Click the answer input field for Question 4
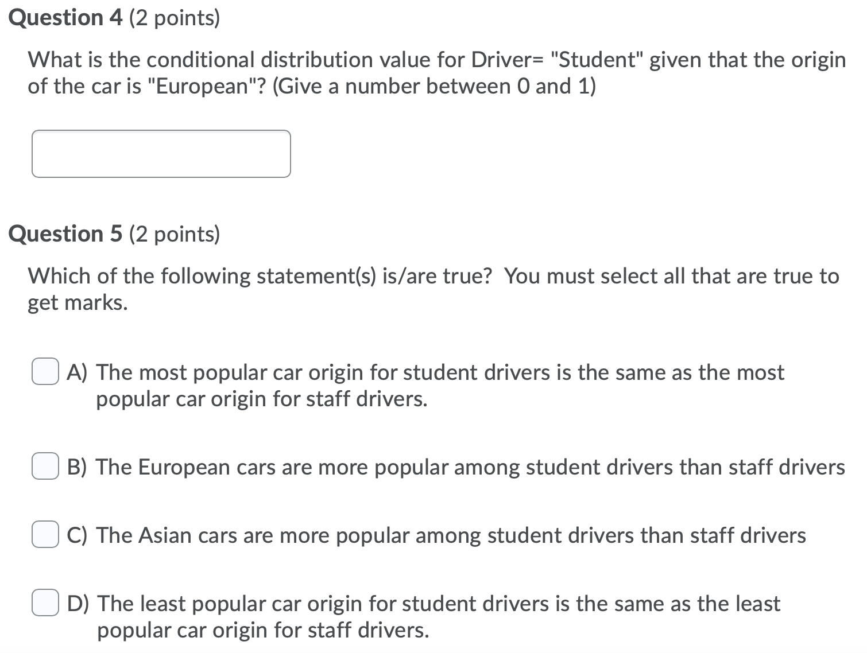Viewport: 867px width, 653px height. pos(161,154)
